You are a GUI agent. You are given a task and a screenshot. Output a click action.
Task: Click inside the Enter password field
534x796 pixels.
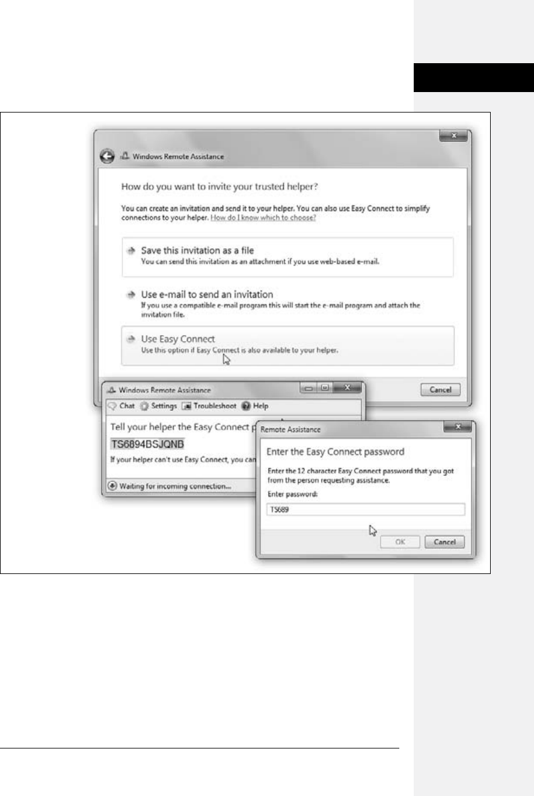(x=365, y=510)
